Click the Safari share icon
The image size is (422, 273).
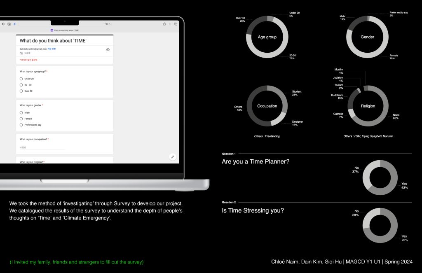164,24
